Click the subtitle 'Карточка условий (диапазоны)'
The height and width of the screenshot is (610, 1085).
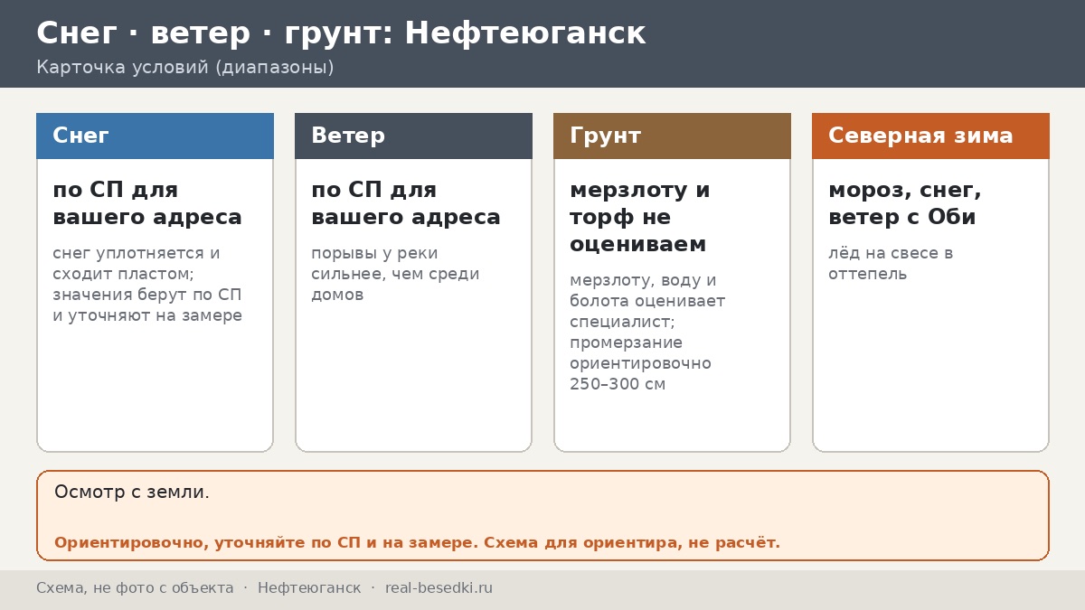[185, 68]
